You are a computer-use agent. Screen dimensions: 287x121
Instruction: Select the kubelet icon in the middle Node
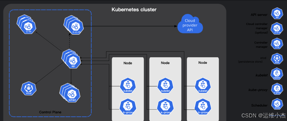165,85
